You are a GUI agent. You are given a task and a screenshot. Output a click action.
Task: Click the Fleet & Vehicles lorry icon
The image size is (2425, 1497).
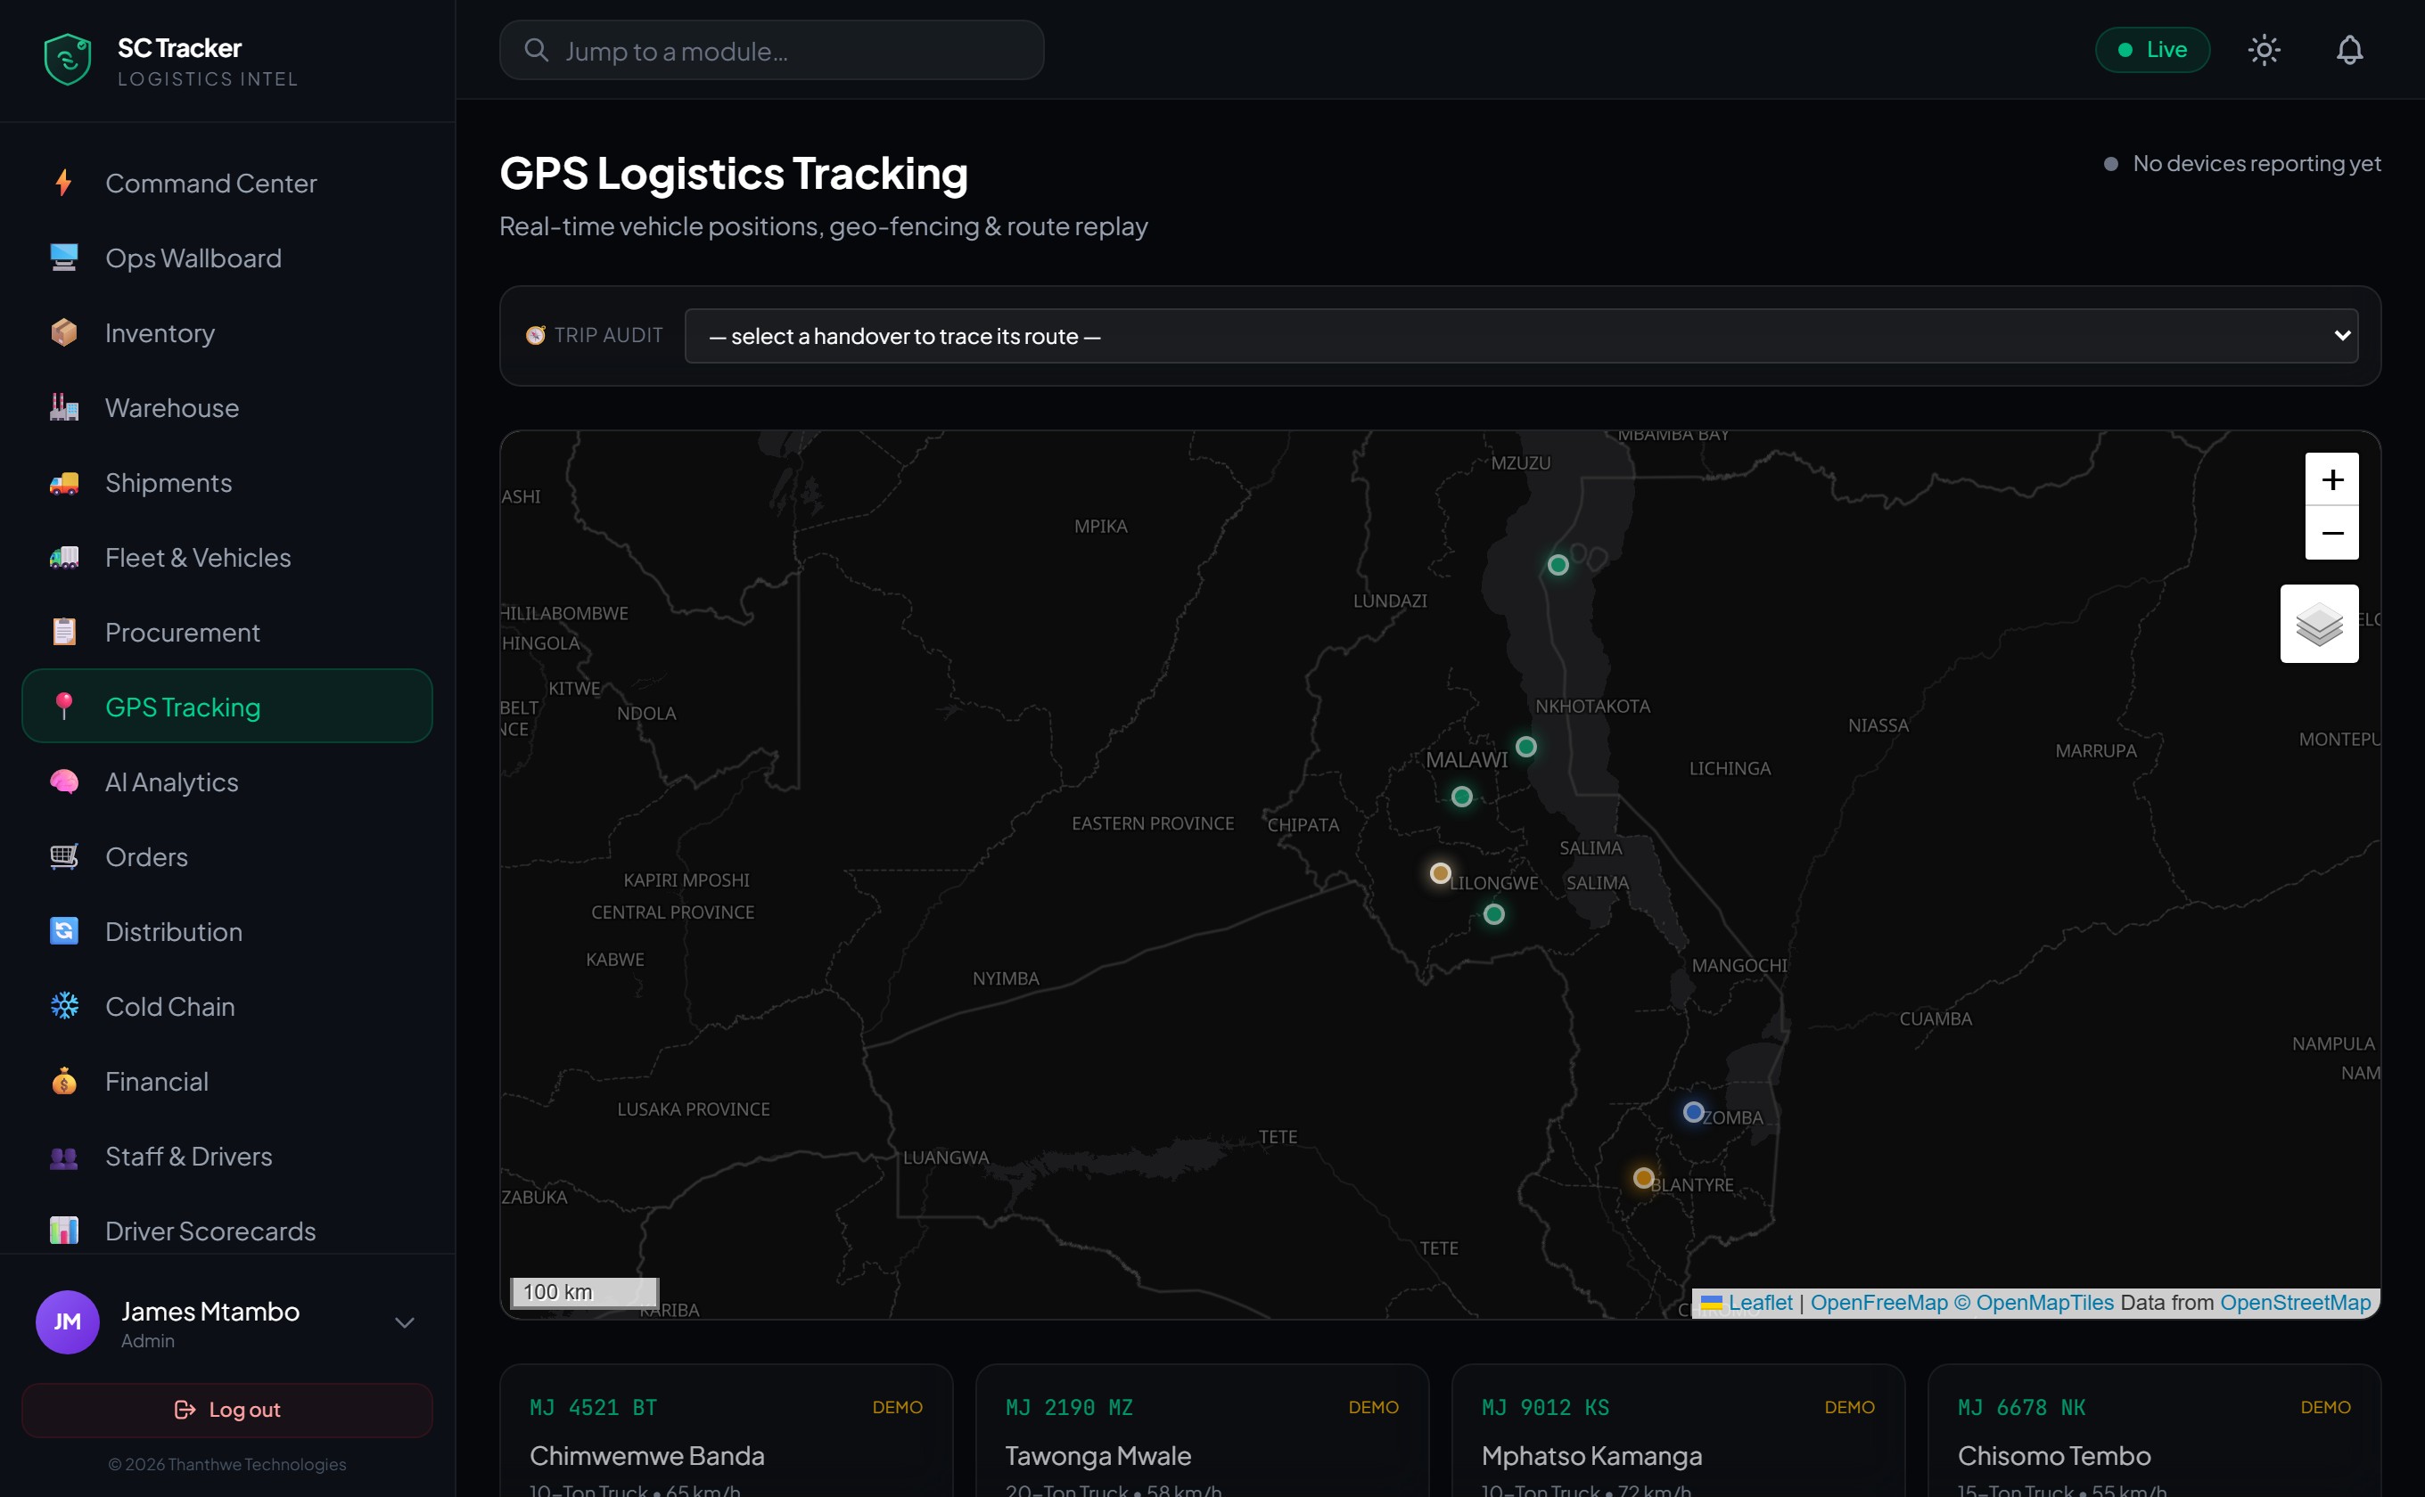tap(63, 558)
